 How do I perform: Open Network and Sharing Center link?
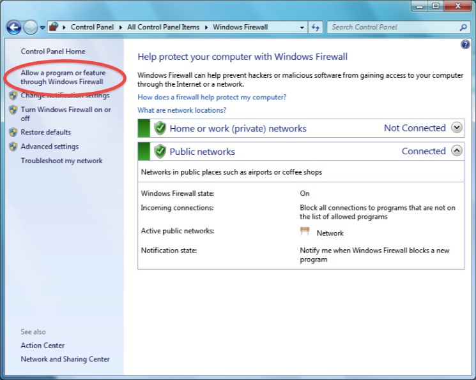point(65,359)
